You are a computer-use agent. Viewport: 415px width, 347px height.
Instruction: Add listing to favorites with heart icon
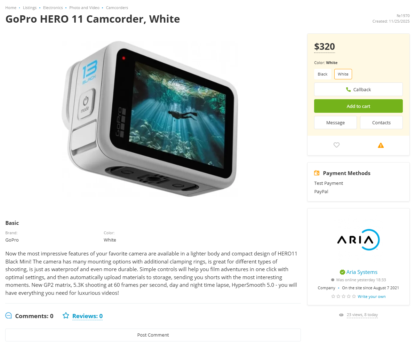(336, 145)
